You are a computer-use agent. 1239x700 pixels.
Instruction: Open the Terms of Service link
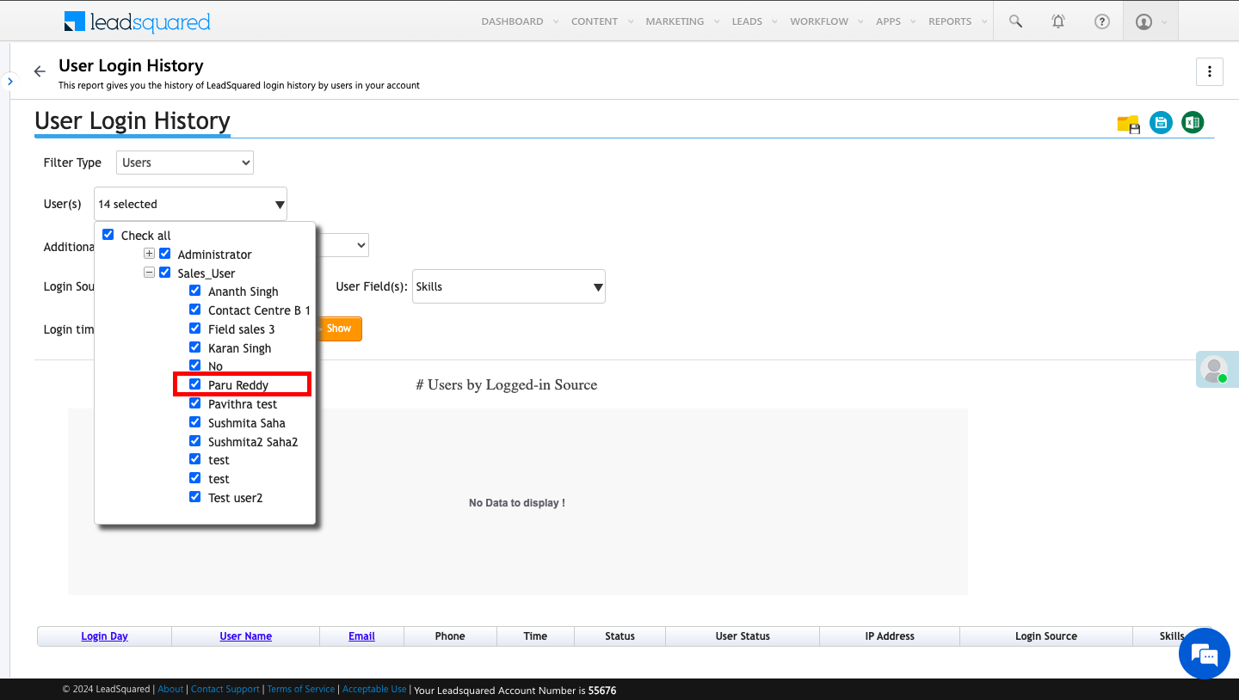click(301, 690)
